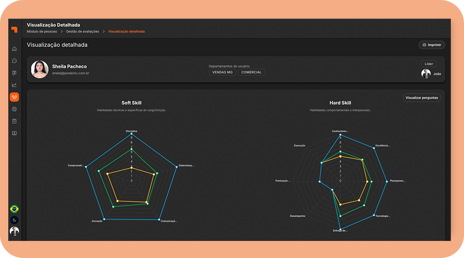
Task: Click leader João's avatar
Action: pos(426,74)
